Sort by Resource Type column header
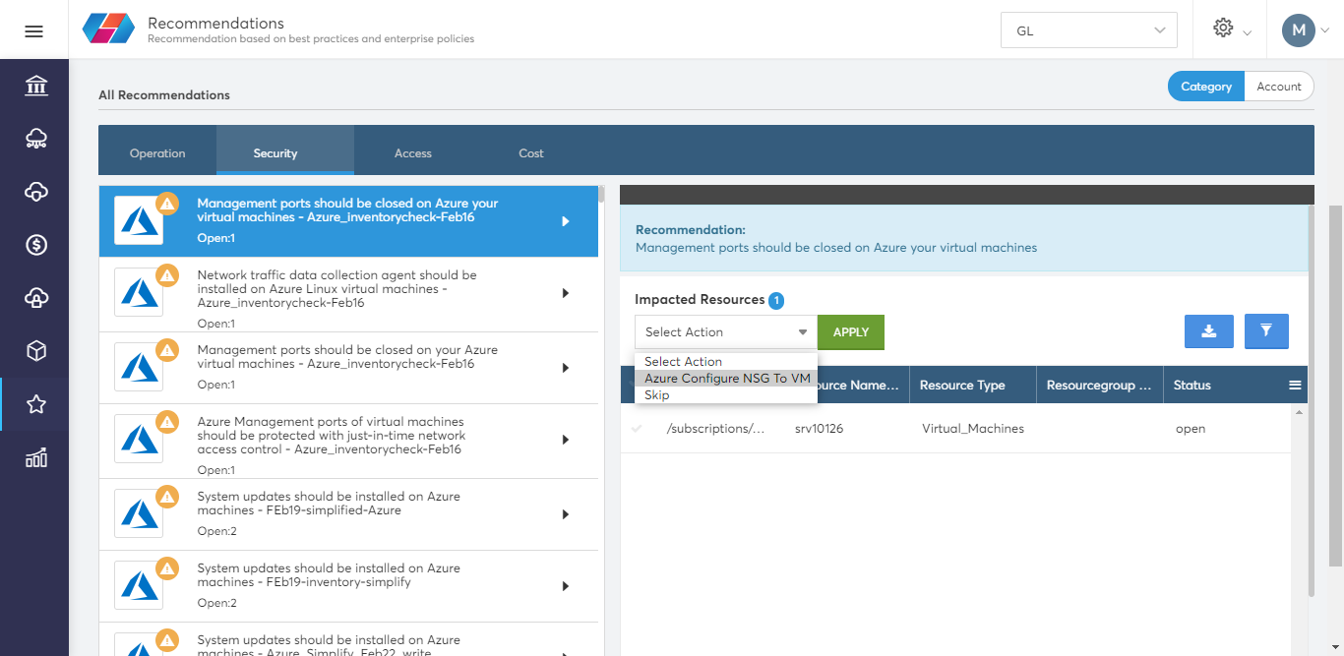This screenshot has height=656, width=1344. (973, 385)
